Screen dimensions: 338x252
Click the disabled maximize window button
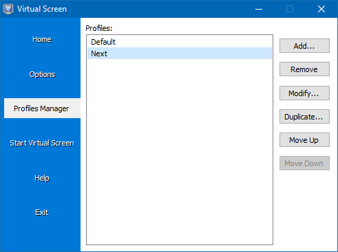[x=290, y=9]
